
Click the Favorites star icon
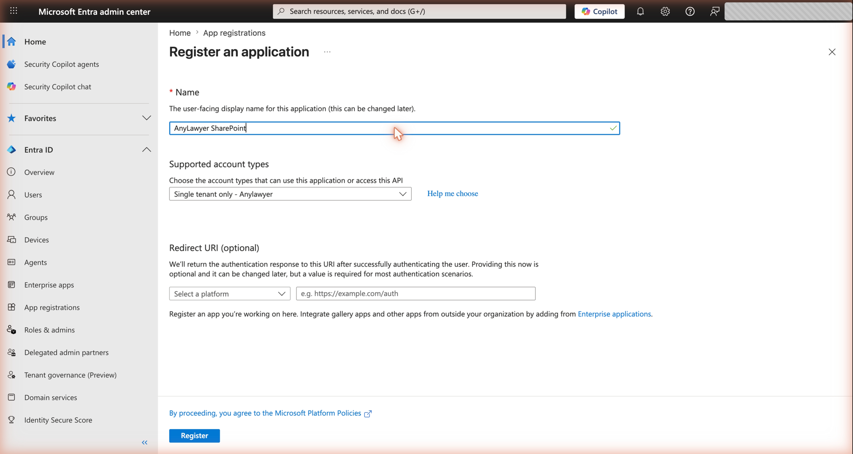coord(12,118)
